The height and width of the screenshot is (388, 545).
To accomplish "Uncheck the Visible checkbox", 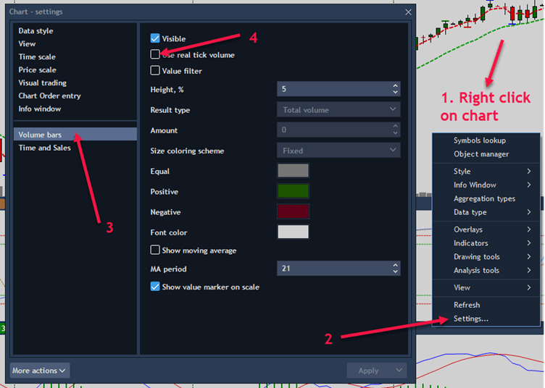I will (x=155, y=38).
